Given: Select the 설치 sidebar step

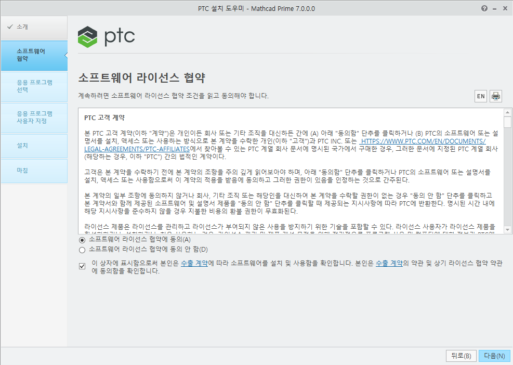Looking at the screenshot, I should [34, 146].
